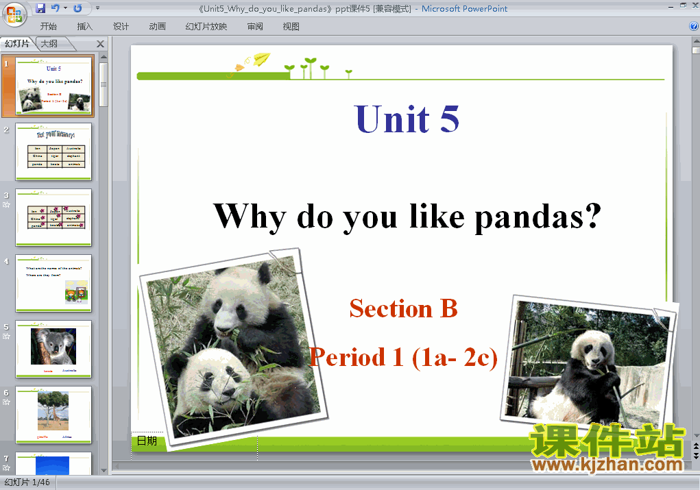This screenshot has height=490, width=700.
Task: Open the 开始 ribbon tab
Action: click(x=48, y=26)
